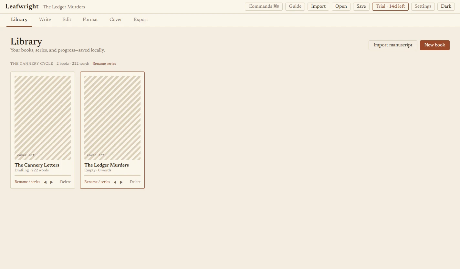The height and width of the screenshot is (269, 460).
Task: Switch to the Cover tab
Action: (x=116, y=20)
